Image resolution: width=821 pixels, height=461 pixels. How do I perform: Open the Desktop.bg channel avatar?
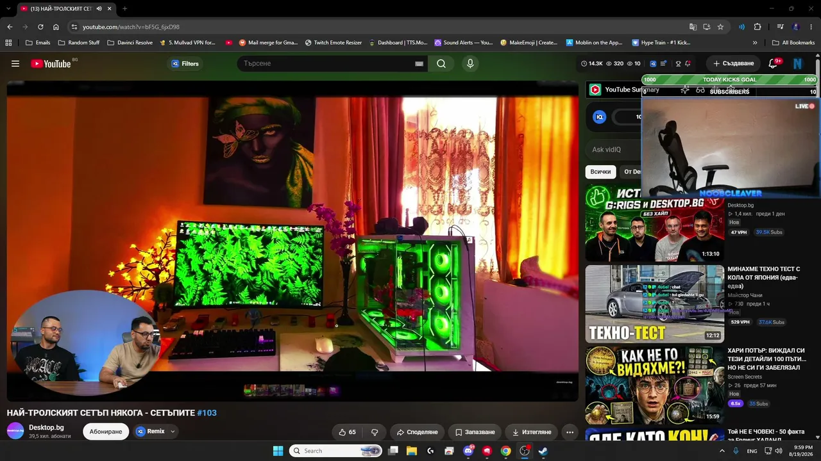[x=15, y=431]
